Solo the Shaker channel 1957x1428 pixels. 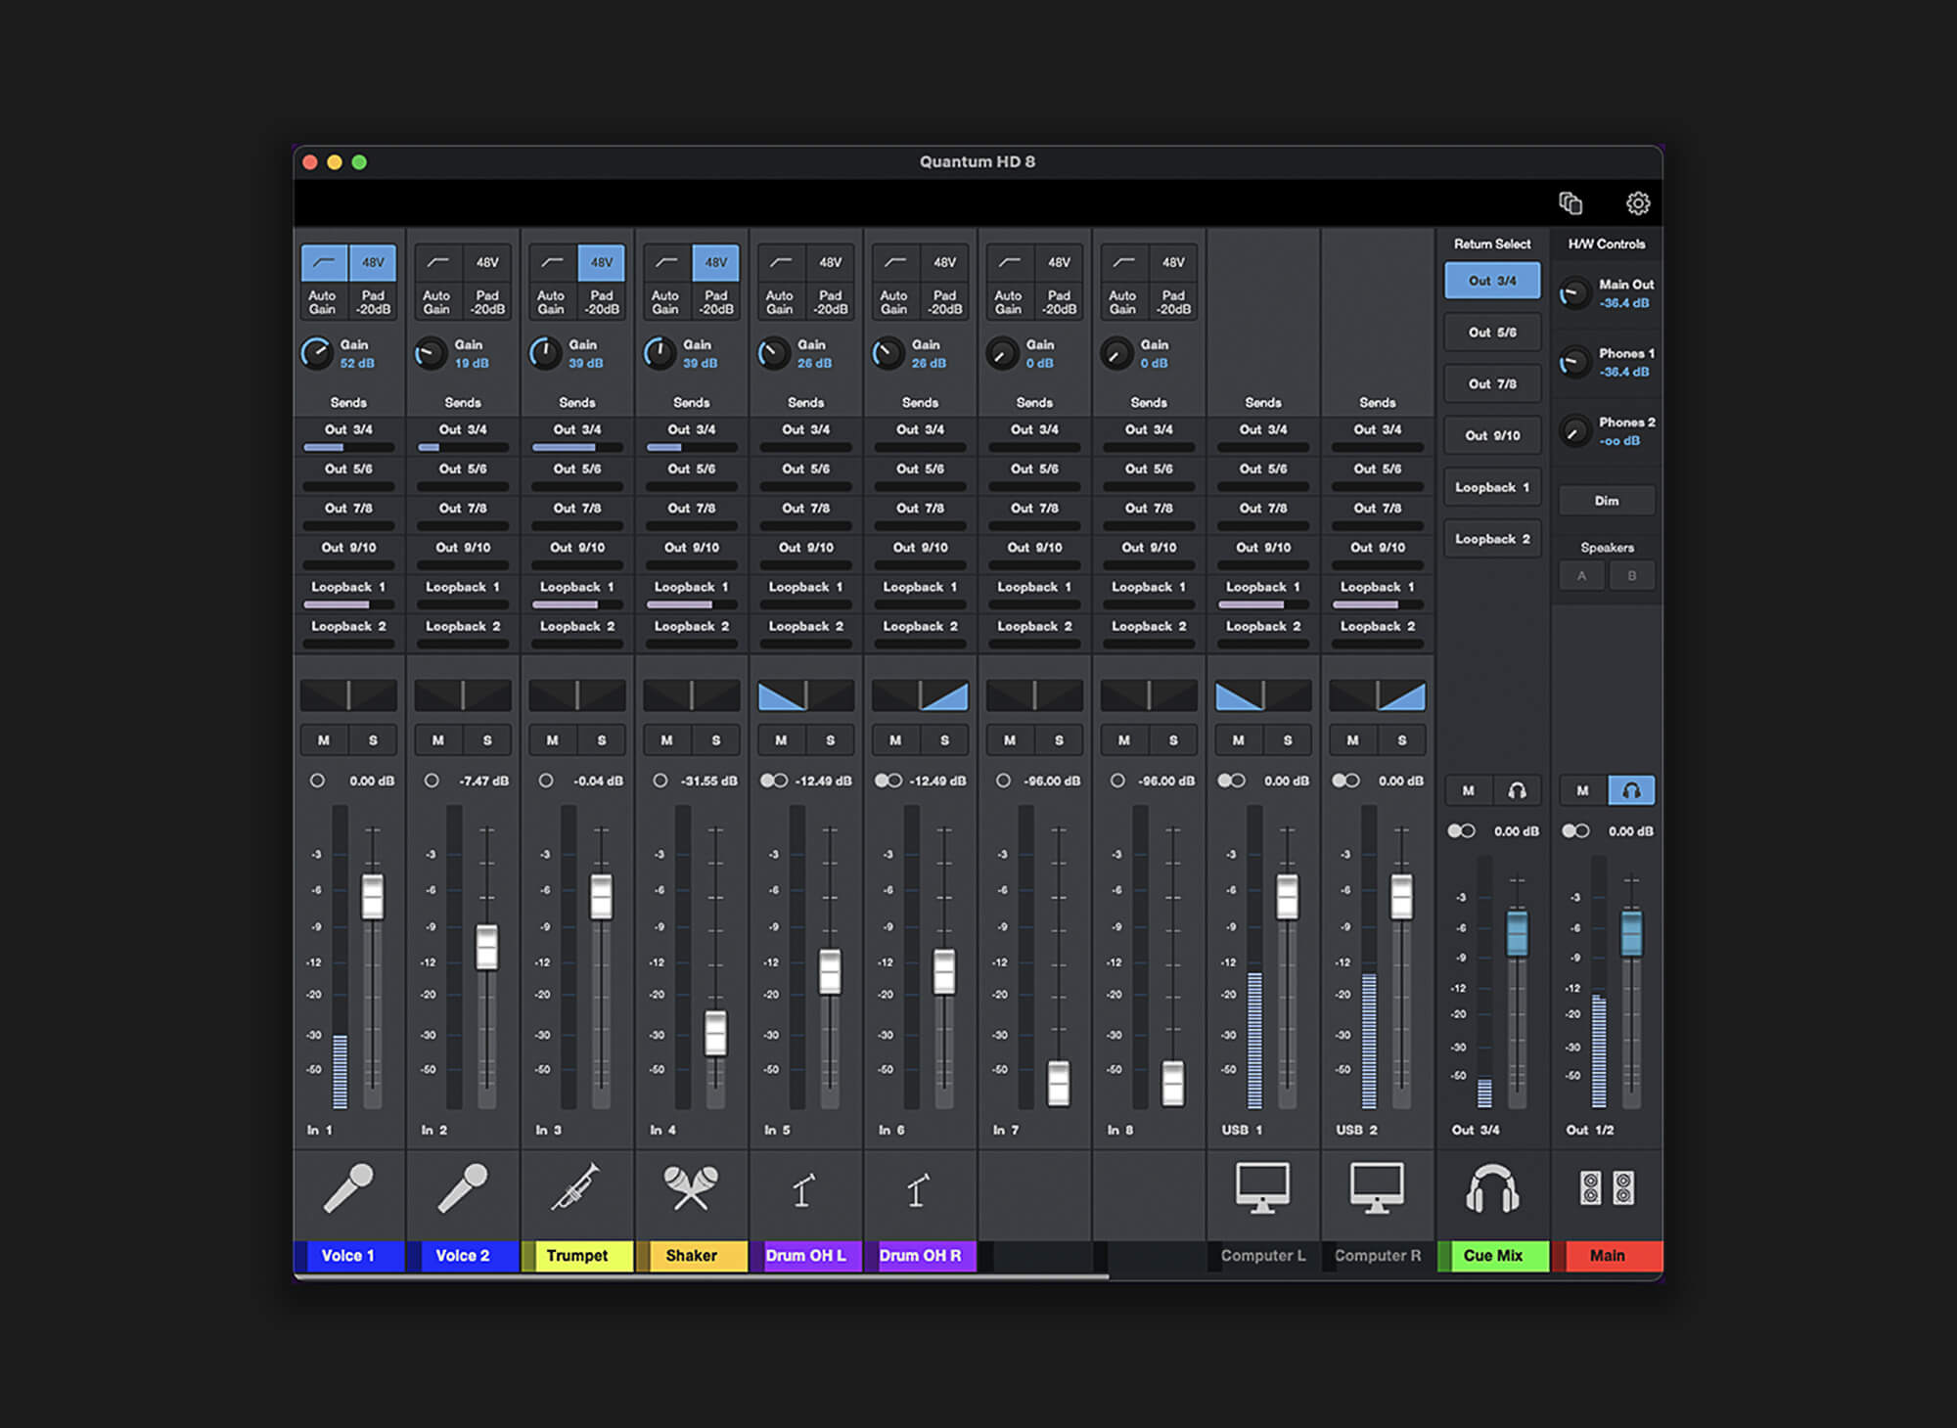(716, 740)
